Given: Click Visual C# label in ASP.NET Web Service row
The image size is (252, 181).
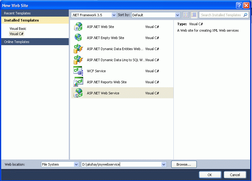Looking at the screenshot, I should tap(152, 93).
